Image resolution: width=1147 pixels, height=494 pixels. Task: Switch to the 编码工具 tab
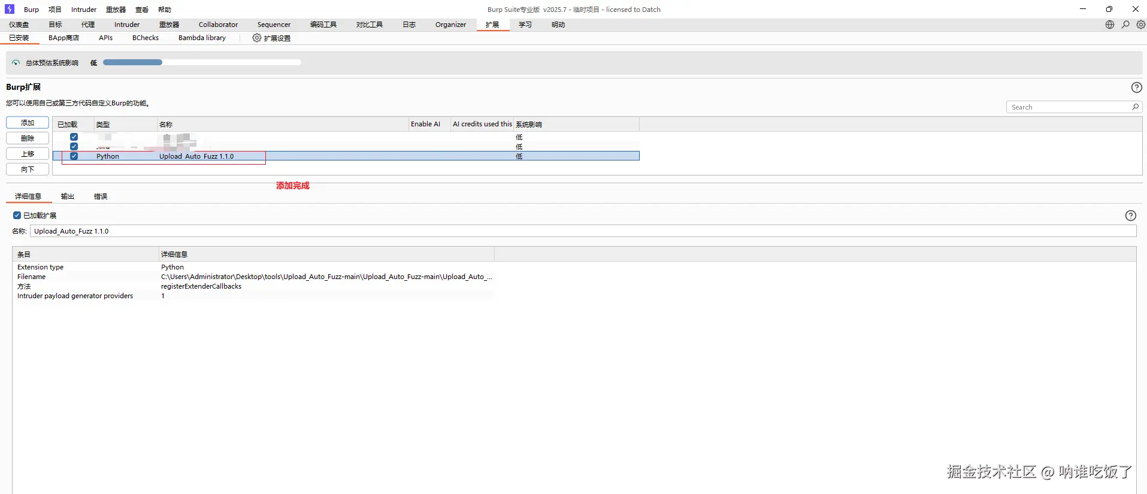click(x=323, y=25)
